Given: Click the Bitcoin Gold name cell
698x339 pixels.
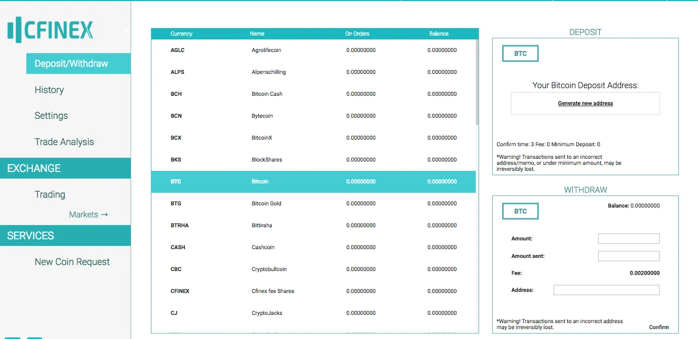Looking at the screenshot, I should [266, 204].
